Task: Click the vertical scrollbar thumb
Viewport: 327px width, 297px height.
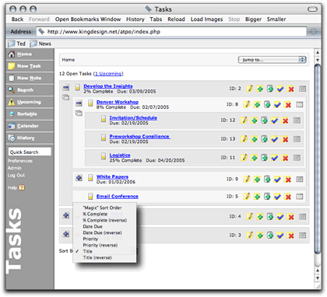Action: coord(318,158)
